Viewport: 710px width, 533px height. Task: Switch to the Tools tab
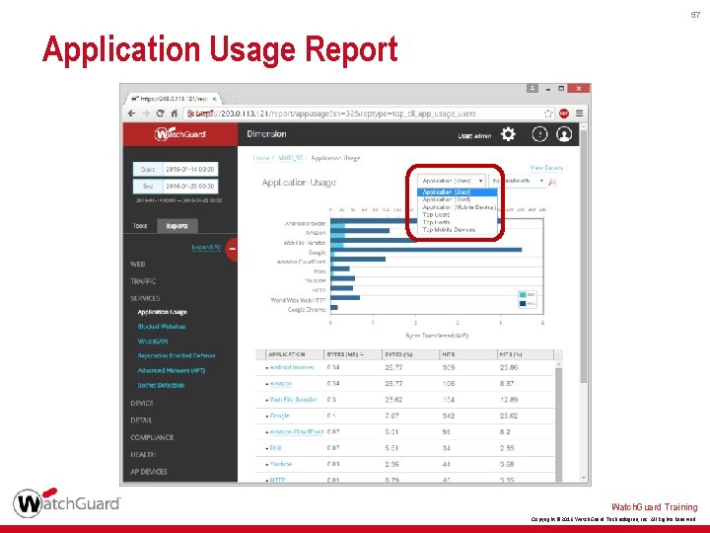point(140,226)
